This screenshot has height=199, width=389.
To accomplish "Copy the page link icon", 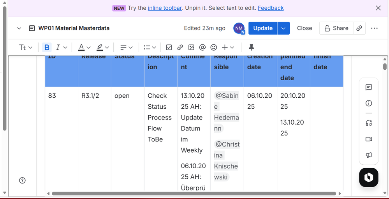I will click(359, 28).
